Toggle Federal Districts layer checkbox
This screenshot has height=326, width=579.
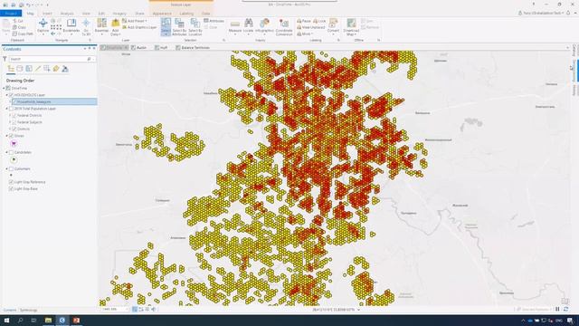tap(14, 115)
